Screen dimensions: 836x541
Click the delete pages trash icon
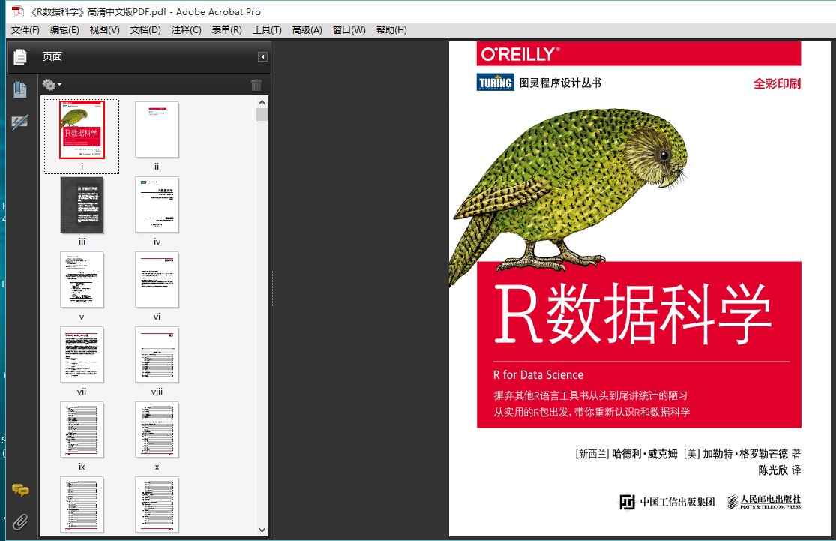click(256, 84)
